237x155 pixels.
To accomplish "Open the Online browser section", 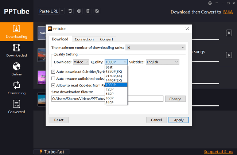I will pos(16,69).
